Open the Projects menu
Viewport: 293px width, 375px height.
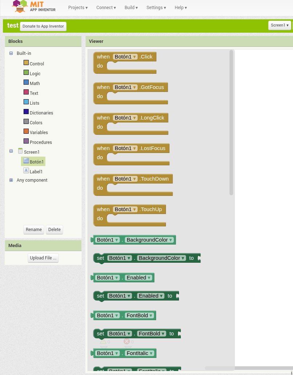point(78,8)
